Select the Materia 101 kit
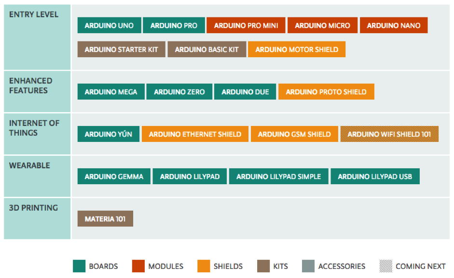 (x=105, y=219)
